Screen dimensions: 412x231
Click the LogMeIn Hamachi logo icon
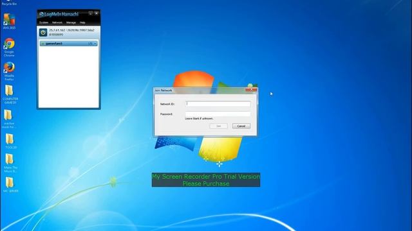(x=41, y=14)
